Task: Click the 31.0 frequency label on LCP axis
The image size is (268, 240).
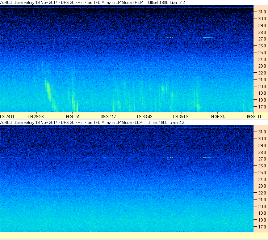Action: coord(262,132)
